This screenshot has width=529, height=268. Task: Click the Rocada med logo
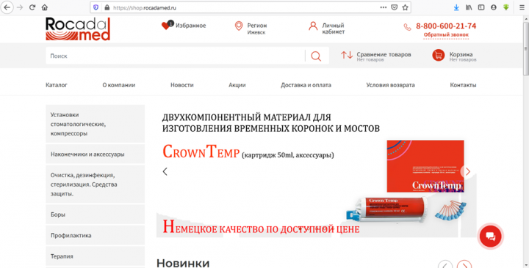(78, 29)
